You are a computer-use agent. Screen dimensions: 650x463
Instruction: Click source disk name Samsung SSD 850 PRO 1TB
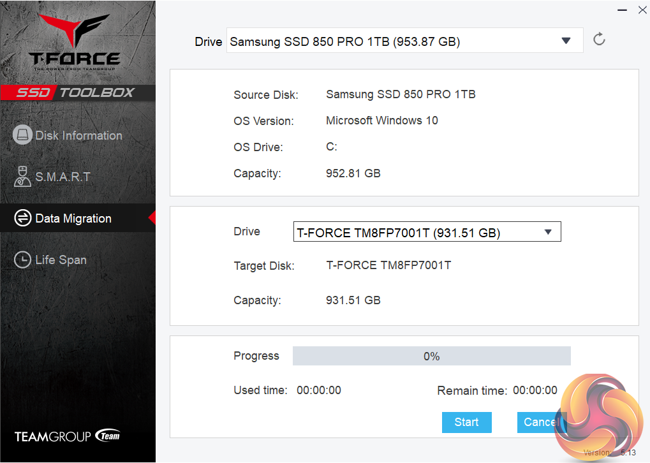(x=401, y=94)
